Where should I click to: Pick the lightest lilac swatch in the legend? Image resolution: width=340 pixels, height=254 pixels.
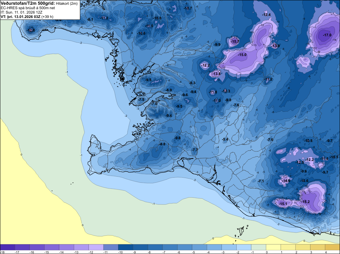point(96,247)
